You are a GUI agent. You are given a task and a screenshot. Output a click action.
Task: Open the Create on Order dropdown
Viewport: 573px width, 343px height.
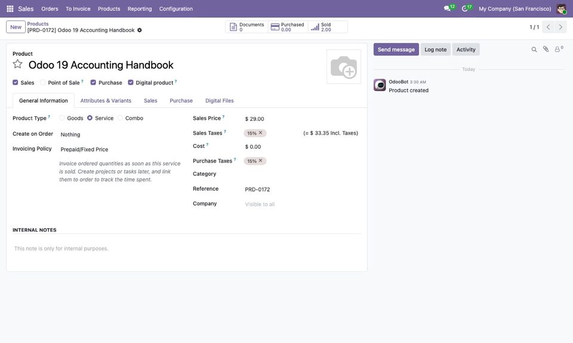(x=121, y=135)
